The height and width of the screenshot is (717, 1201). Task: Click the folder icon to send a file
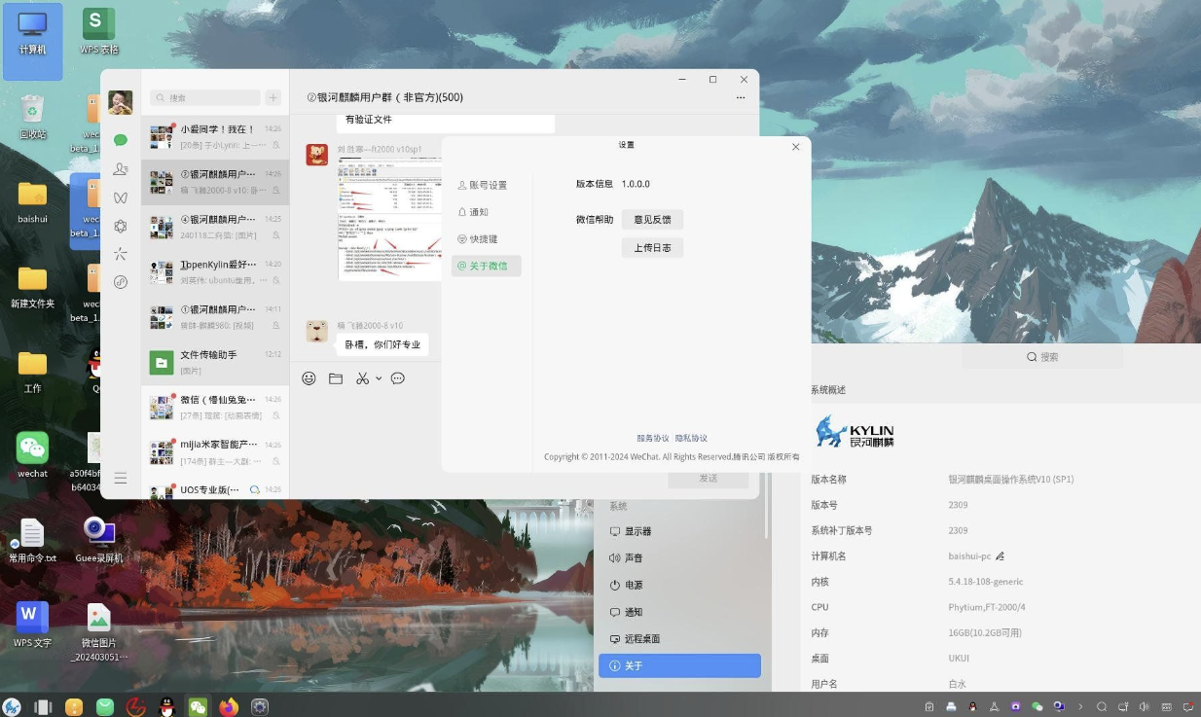336,378
